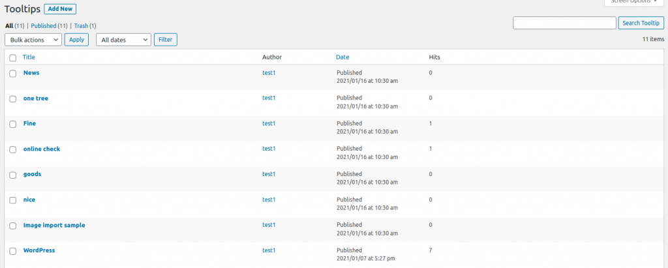The height and width of the screenshot is (268, 668).
Task: View Trash tooltips
Action: click(x=81, y=25)
